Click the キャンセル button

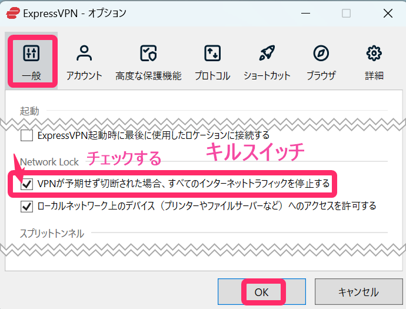point(358,292)
